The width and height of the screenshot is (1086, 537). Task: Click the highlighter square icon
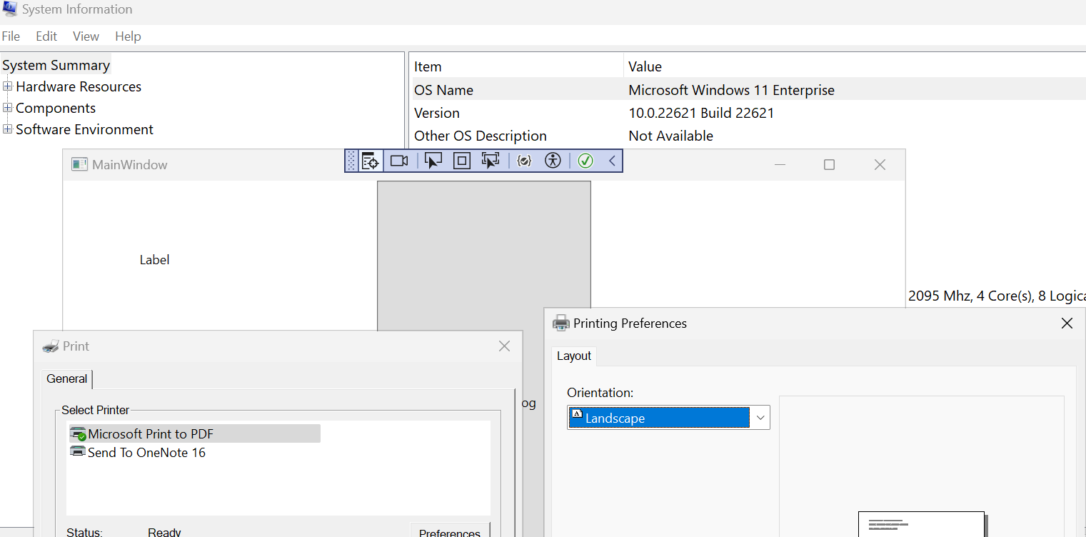[461, 161]
